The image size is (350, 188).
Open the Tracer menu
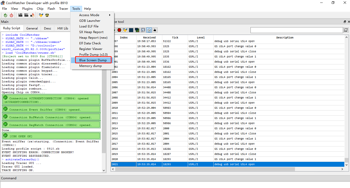[64, 8]
